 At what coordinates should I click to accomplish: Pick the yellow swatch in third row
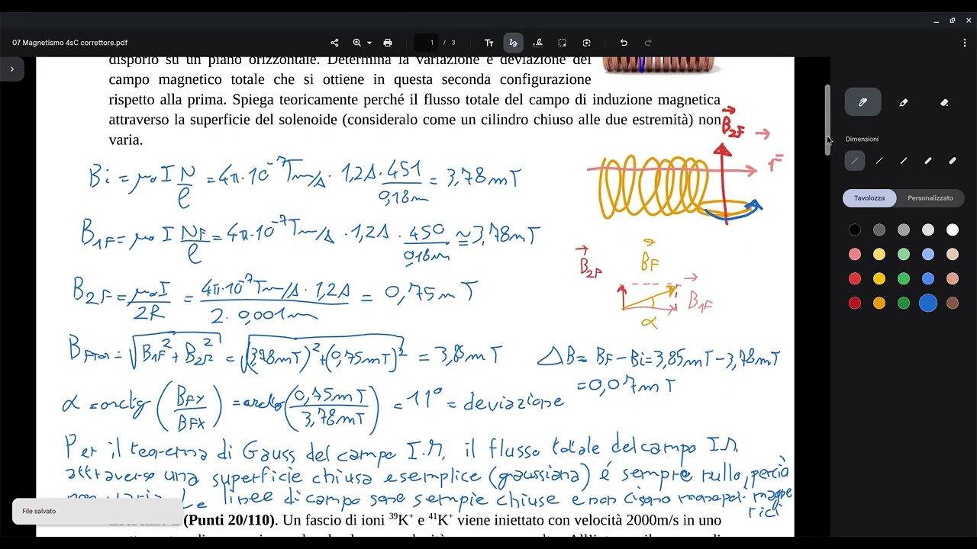879,279
